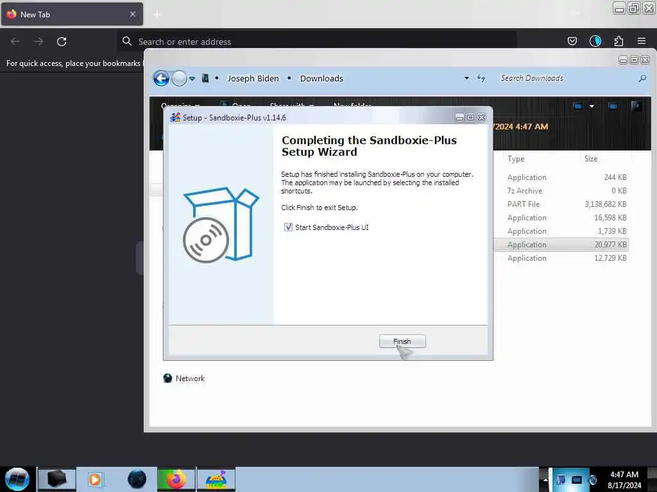
Task: Click the Explorer help icon
Action: pos(636,106)
